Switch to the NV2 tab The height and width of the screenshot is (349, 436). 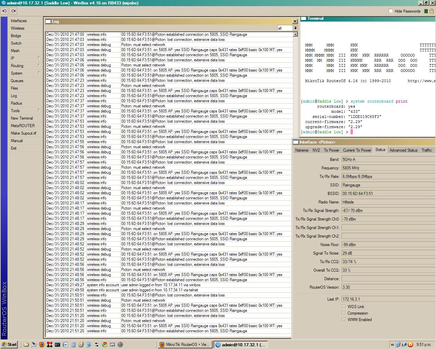(316, 150)
